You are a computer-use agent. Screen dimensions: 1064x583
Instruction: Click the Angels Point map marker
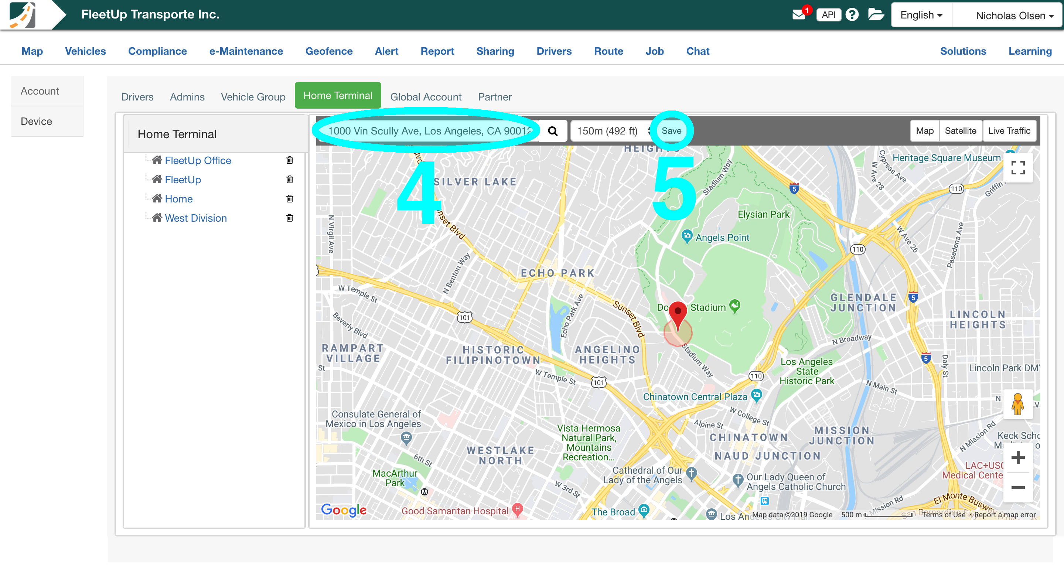[686, 236]
